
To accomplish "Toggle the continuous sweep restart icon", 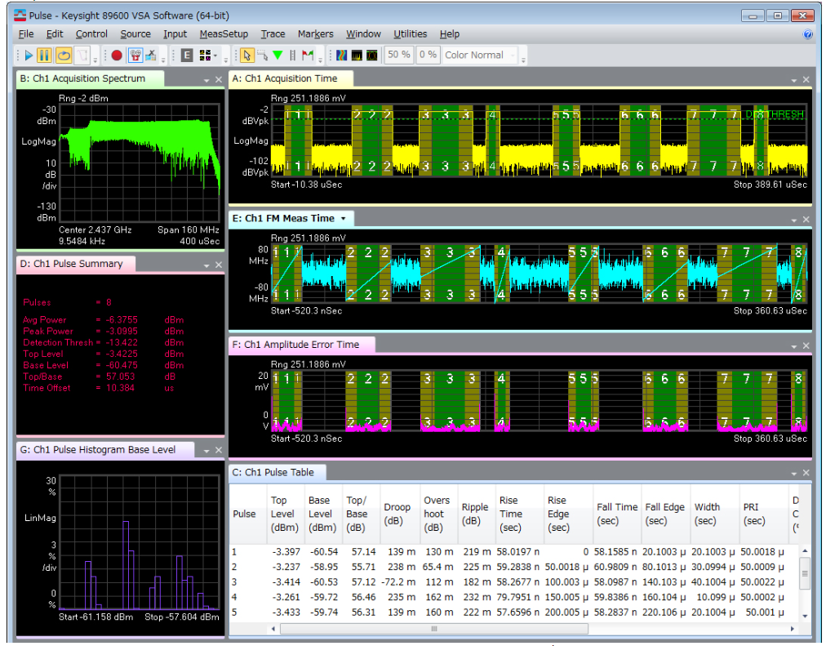I will click(63, 56).
